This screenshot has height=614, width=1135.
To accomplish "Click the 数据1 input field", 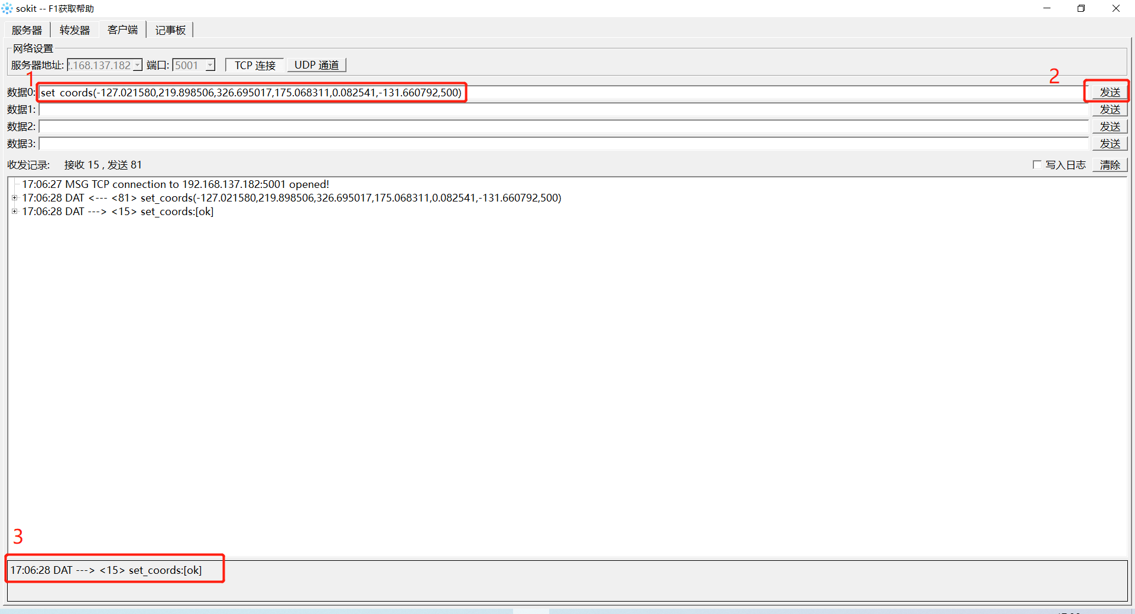I will click(x=562, y=109).
